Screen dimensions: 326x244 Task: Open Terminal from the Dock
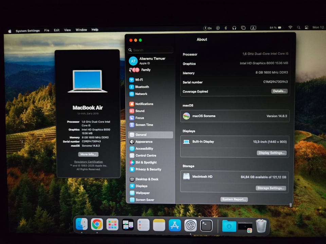point(206,226)
